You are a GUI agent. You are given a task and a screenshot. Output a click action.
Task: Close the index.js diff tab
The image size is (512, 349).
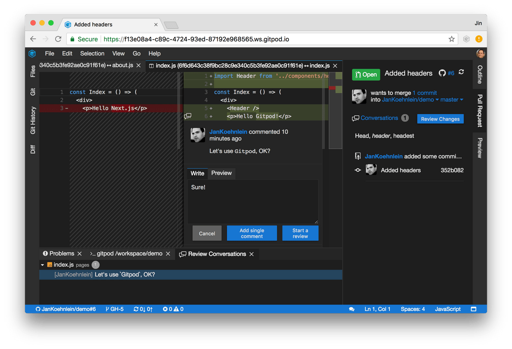[335, 66]
